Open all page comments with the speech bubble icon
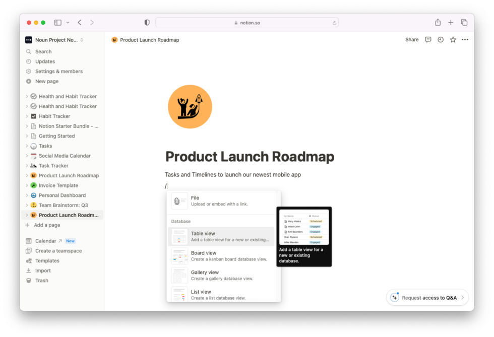The height and width of the screenshot is (337, 494). [x=427, y=39]
